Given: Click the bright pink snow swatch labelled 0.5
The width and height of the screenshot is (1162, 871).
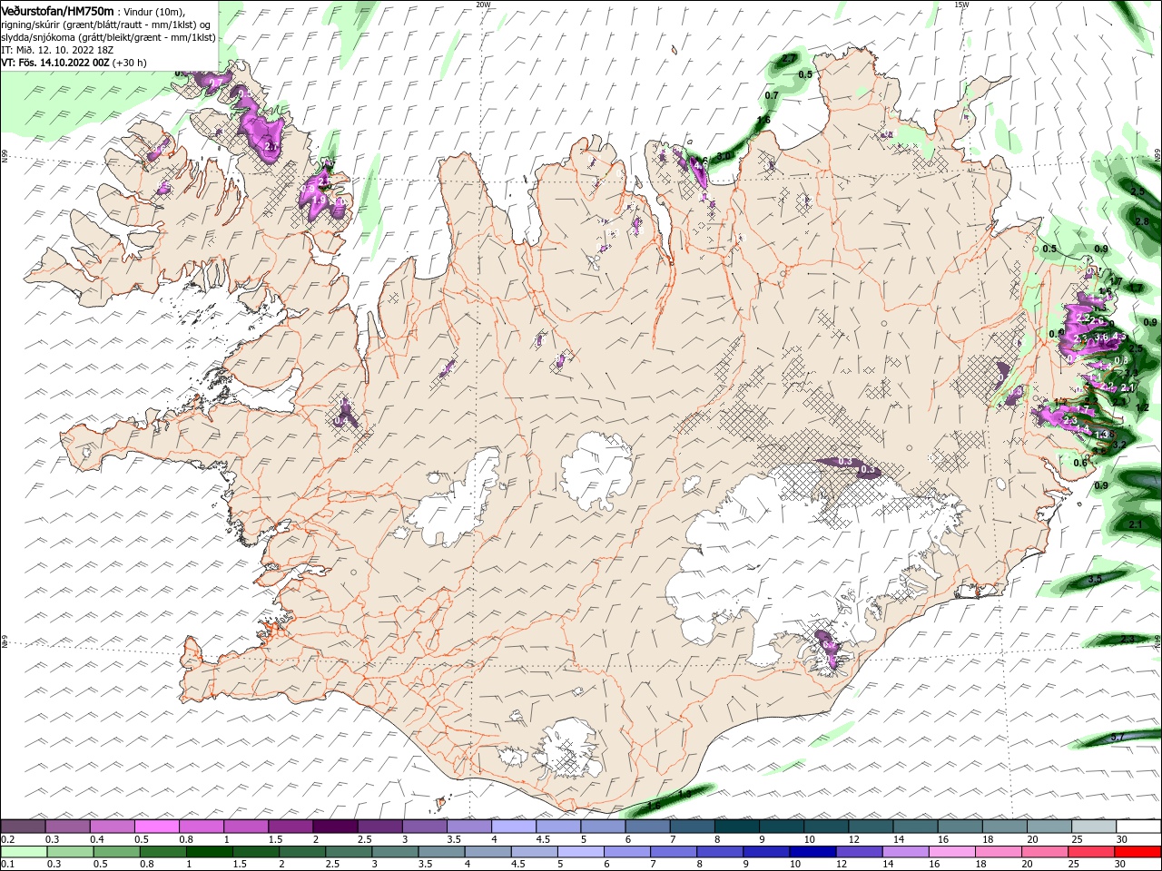Looking at the screenshot, I should [x=157, y=826].
